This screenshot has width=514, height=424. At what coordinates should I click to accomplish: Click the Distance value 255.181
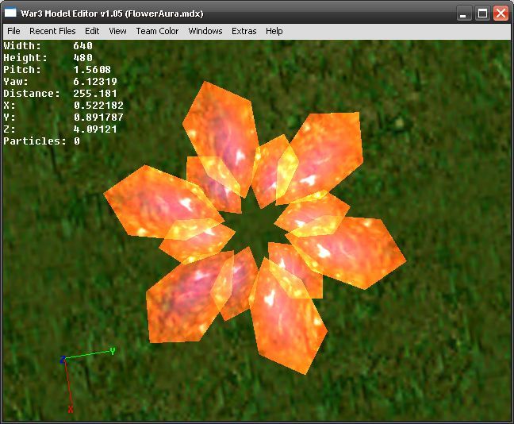[x=95, y=94]
